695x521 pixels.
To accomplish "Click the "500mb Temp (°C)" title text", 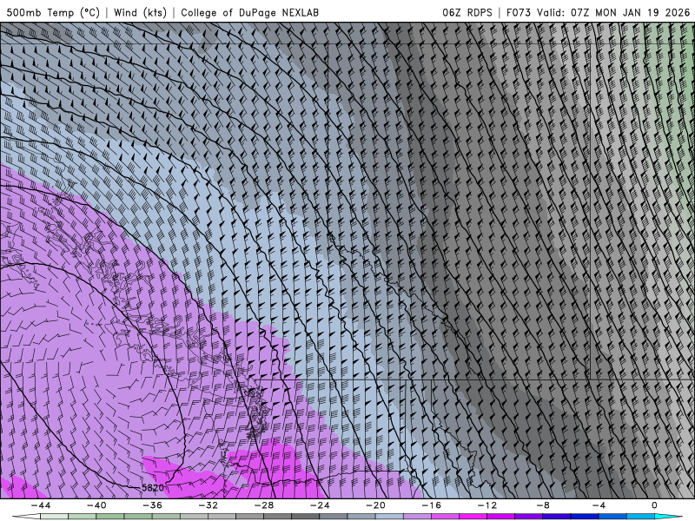I will [x=53, y=12].
